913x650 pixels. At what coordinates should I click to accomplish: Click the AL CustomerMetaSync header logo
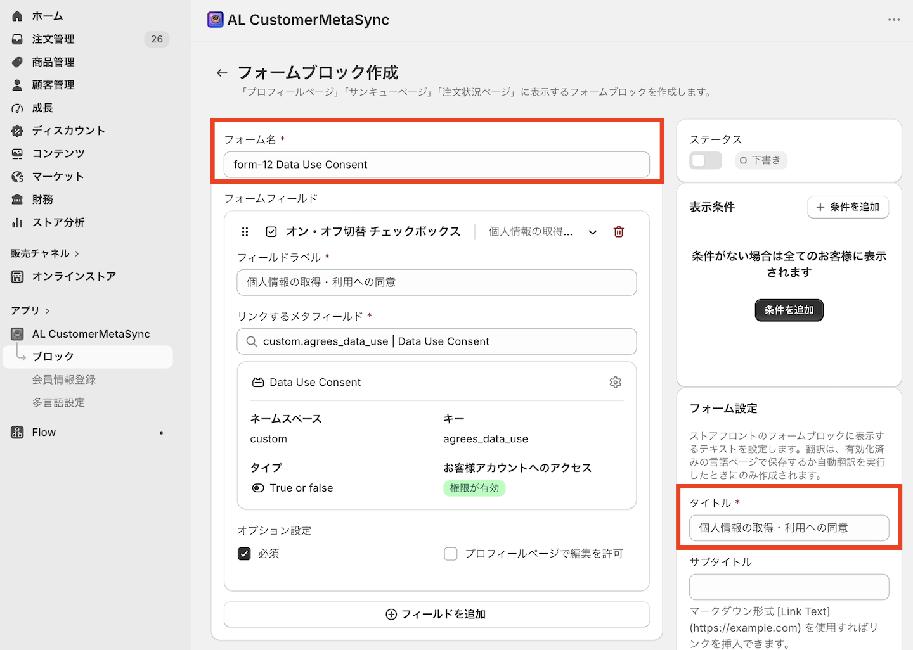pos(216,20)
